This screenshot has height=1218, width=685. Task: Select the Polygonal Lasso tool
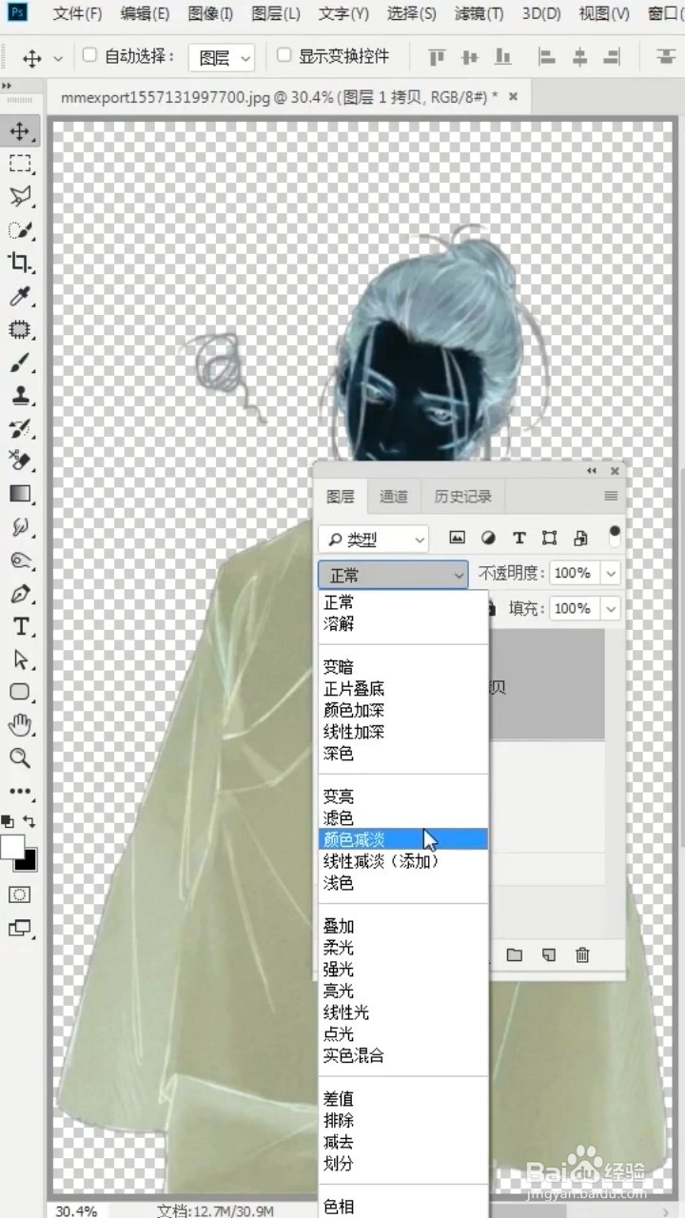[x=20, y=197]
